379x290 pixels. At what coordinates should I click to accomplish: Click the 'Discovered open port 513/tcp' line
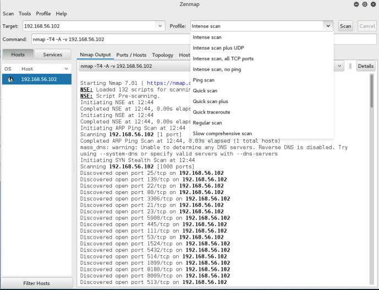(x=153, y=282)
